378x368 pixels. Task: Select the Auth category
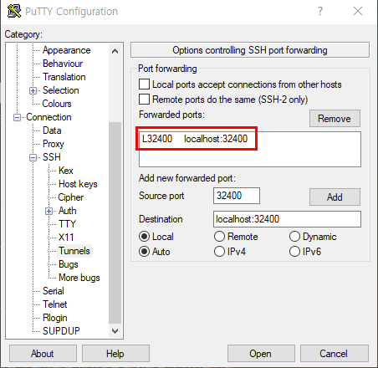(68, 211)
